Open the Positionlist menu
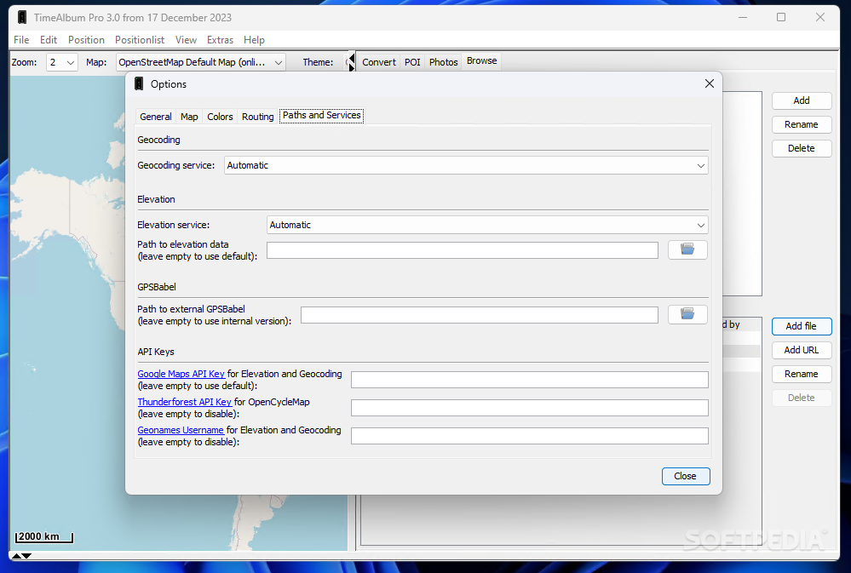This screenshot has height=573, width=851. 140,40
